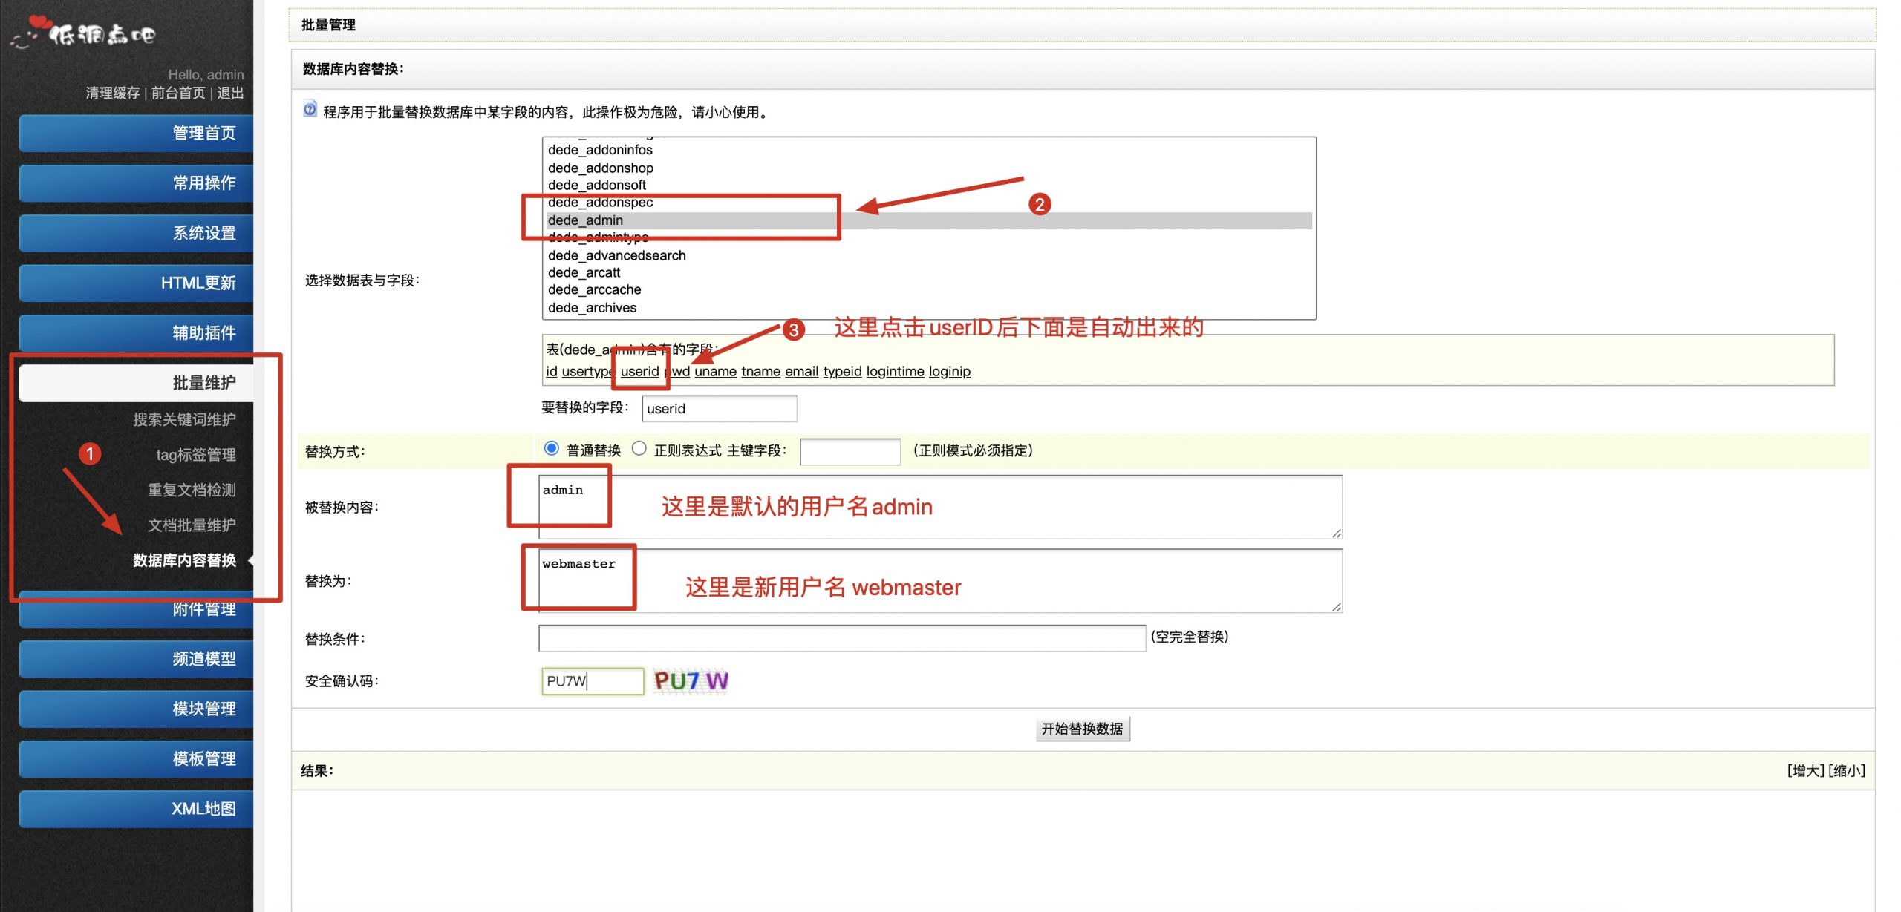This screenshot has width=1901, height=912.
Task: Click the site logo at top left
Action: (x=82, y=33)
